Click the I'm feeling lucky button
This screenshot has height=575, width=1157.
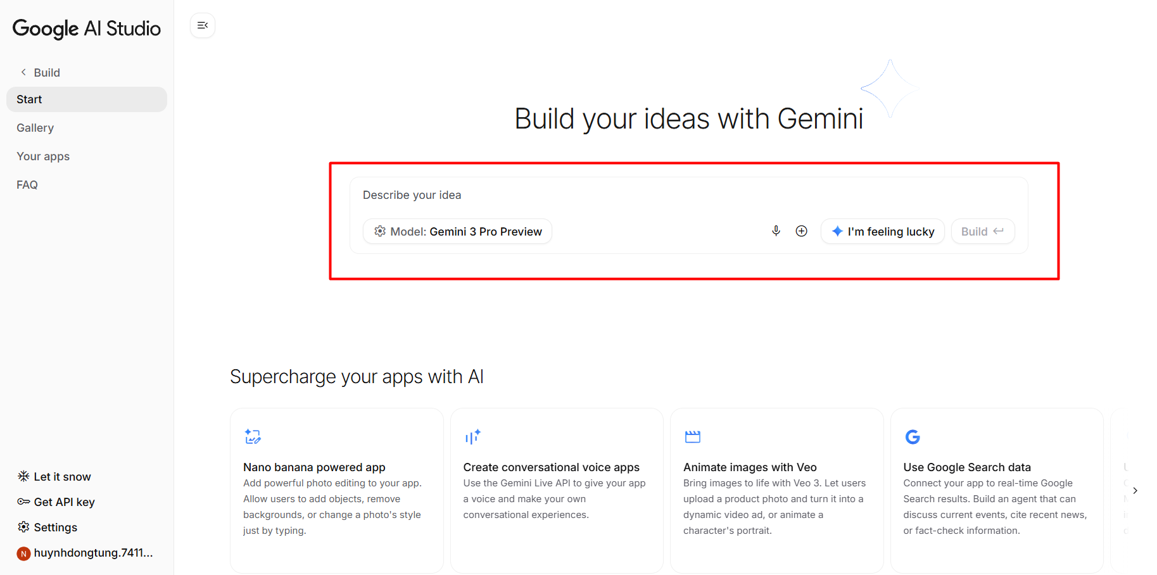coord(882,231)
